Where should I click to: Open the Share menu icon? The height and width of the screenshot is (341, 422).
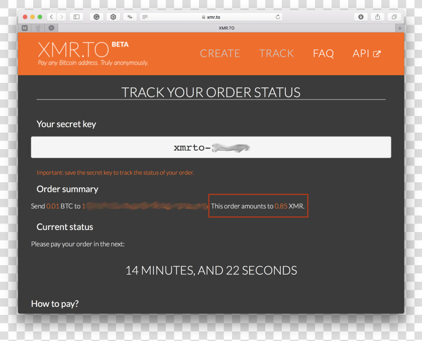click(378, 17)
